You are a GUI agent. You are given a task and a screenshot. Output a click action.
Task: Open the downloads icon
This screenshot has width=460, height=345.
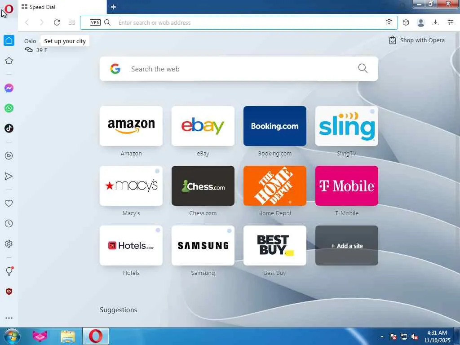[435, 22]
